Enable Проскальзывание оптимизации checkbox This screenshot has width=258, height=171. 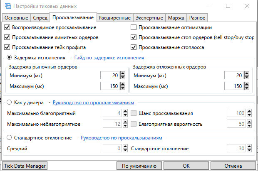point(134,27)
